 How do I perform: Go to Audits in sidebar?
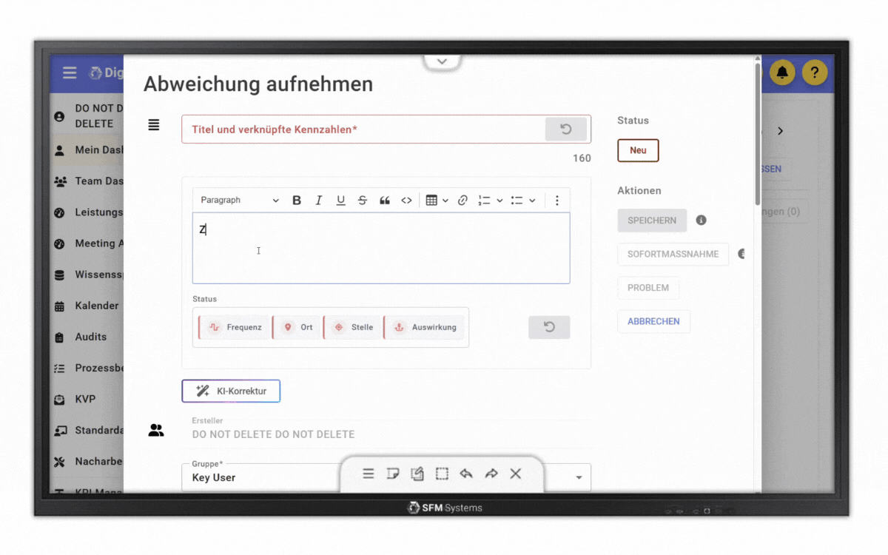click(x=90, y=337)
